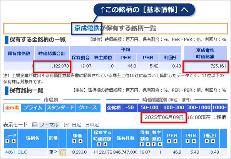Filter market cap by 1000-

(x=219, y=108)
